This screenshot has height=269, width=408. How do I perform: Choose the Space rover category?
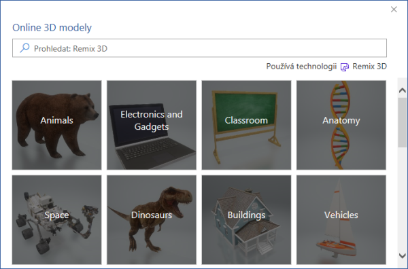(x=56, y=219)
